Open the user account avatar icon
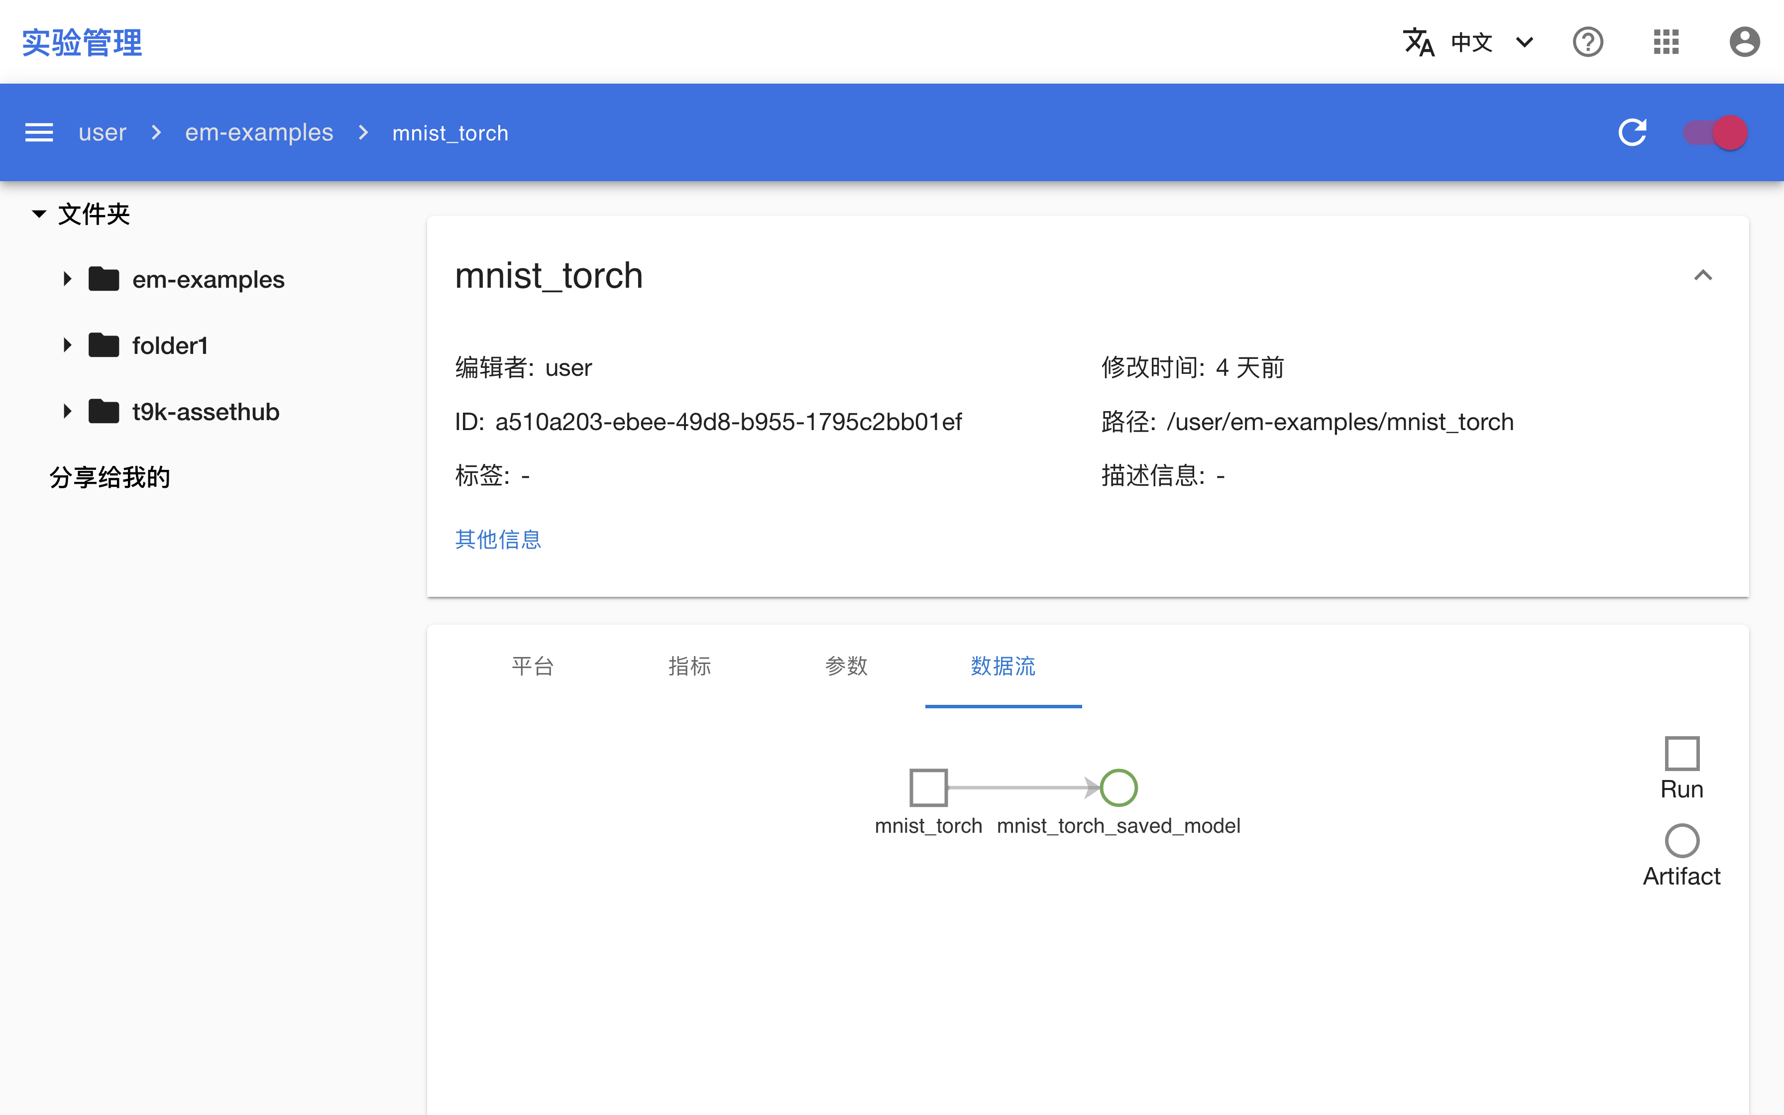Viewport: 1784px width, 1115px height. click(1744, 42)
